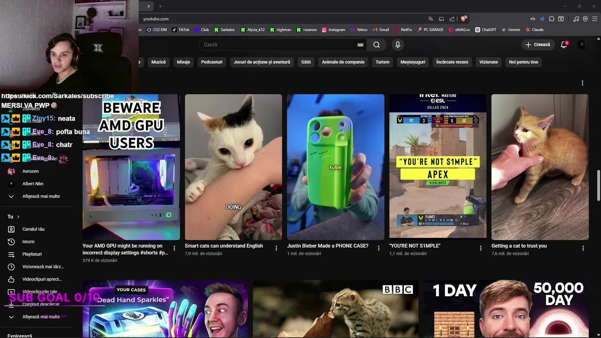Open the Gmail bookmark

coord(381,30)
